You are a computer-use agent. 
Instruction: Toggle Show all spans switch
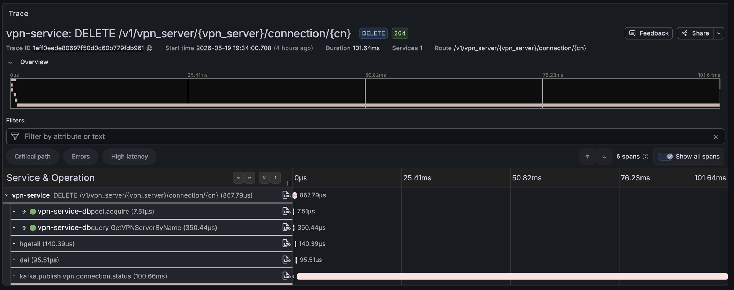pos(665,157)
